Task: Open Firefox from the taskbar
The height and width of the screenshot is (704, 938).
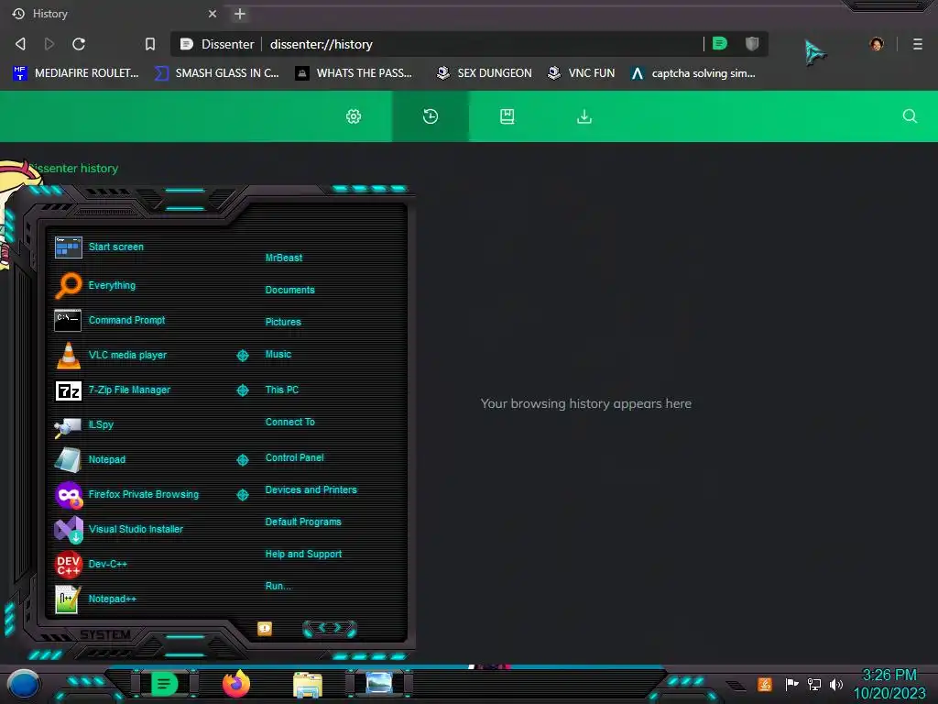Action: pyautogui.click(x=236, y=684)
